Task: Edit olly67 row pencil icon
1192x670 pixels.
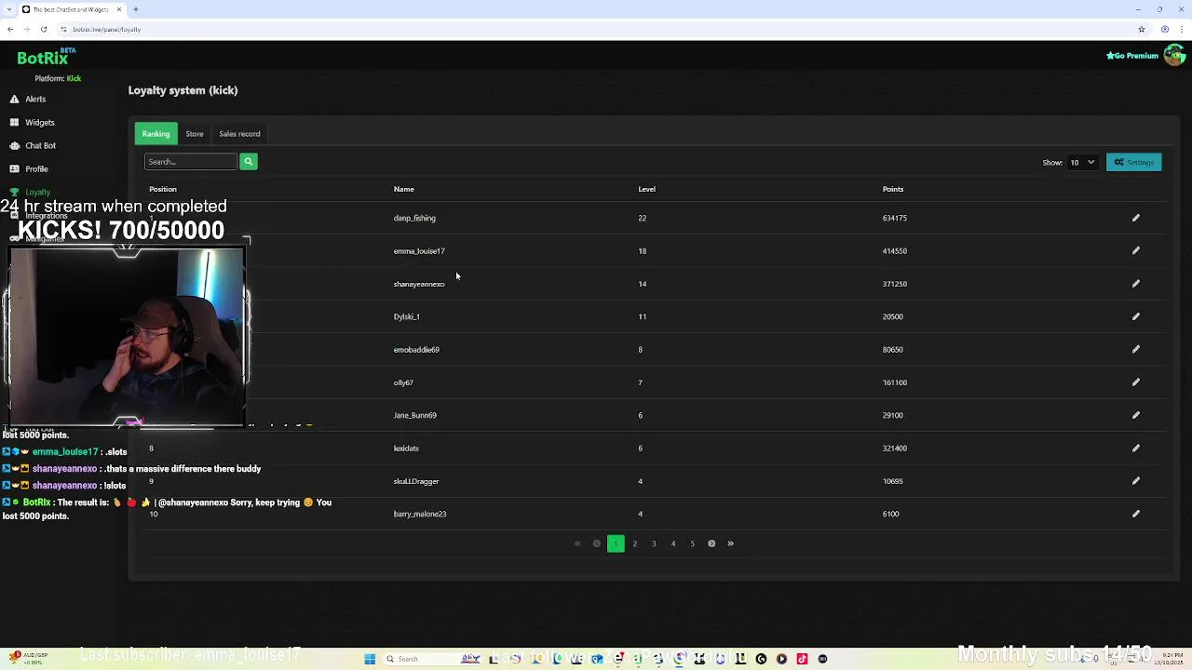Action: coord(1135,382)
